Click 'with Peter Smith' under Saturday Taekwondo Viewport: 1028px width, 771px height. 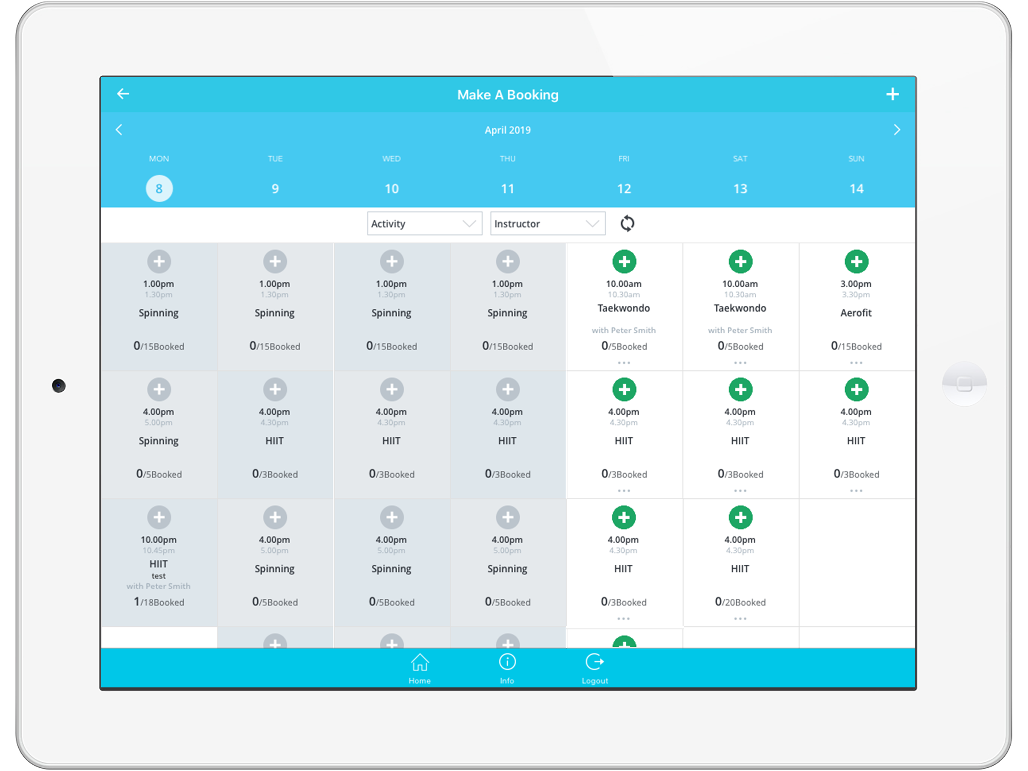[x=740, y=330]
